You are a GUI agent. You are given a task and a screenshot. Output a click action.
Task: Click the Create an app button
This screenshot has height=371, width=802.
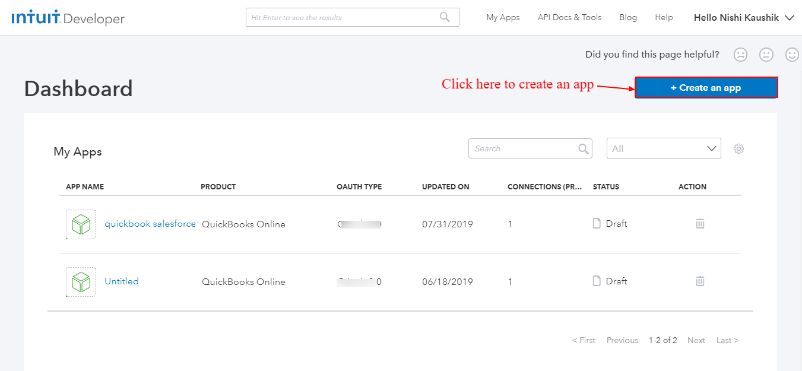click(706, 88)
